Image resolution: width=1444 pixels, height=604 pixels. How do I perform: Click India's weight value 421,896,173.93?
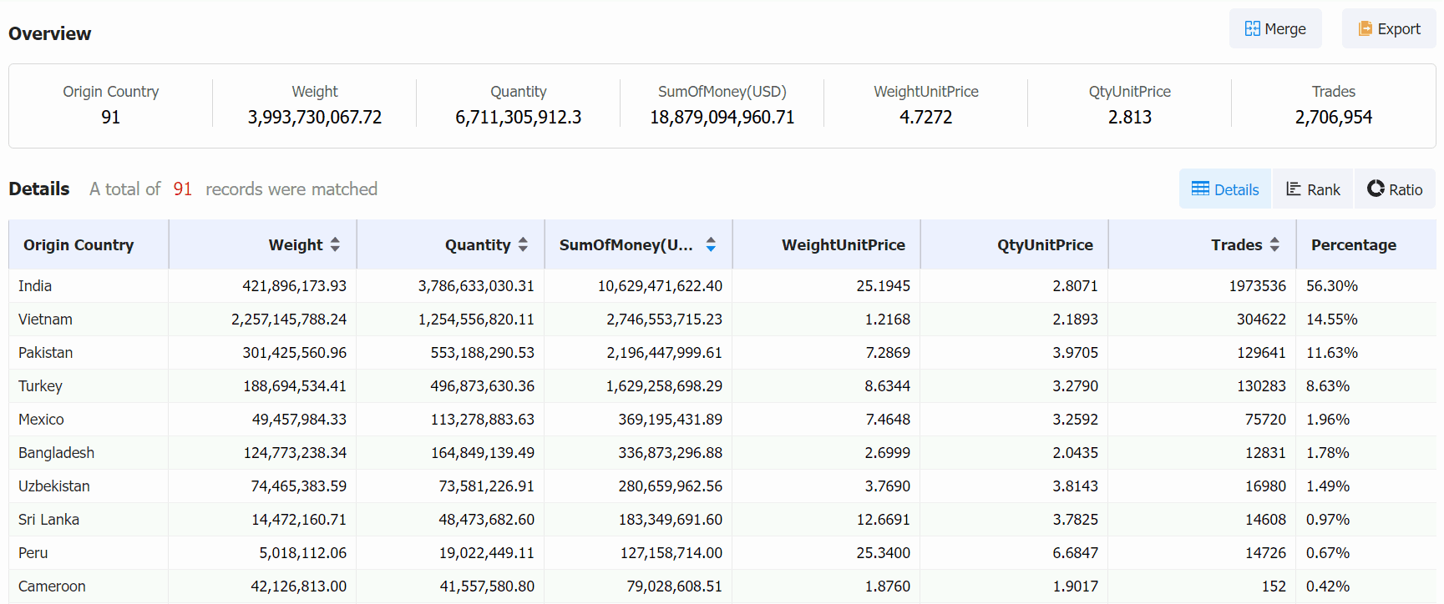click(294, 286)
